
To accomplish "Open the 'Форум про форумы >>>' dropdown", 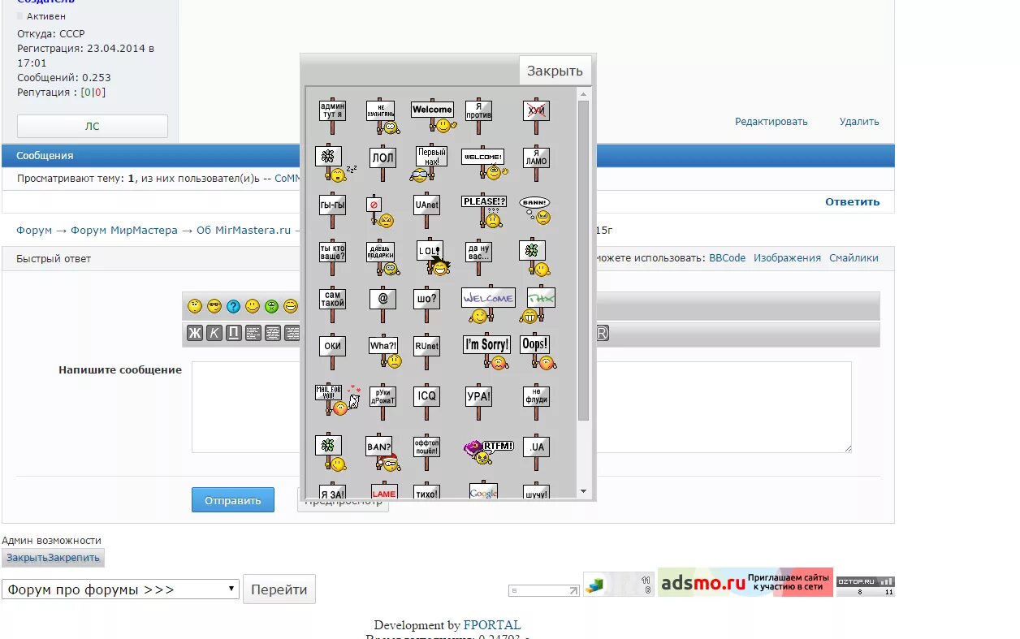I will click(x=120, y=589).
